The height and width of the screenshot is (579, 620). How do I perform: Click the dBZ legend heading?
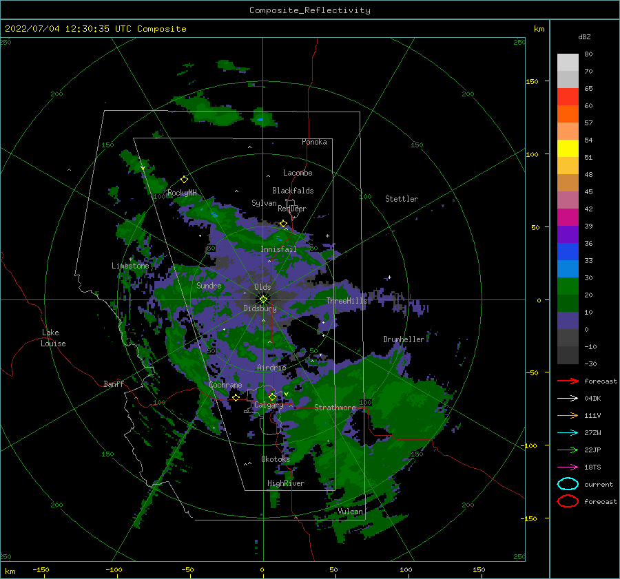[x=584, y=36]
